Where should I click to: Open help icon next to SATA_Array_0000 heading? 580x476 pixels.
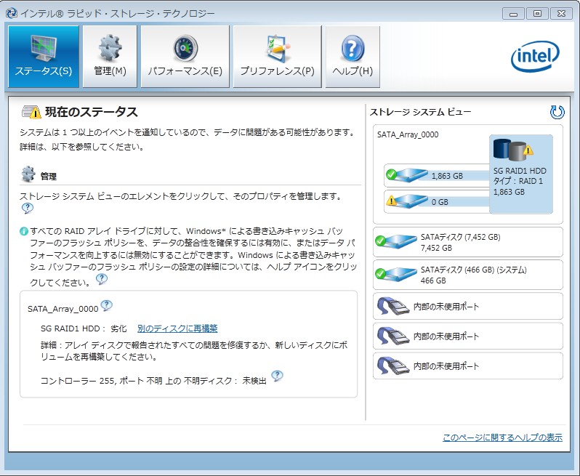(x=106, y=306)
